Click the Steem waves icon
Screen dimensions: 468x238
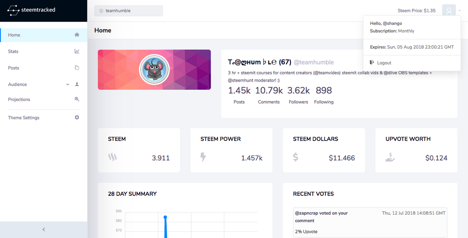(113, 157)
